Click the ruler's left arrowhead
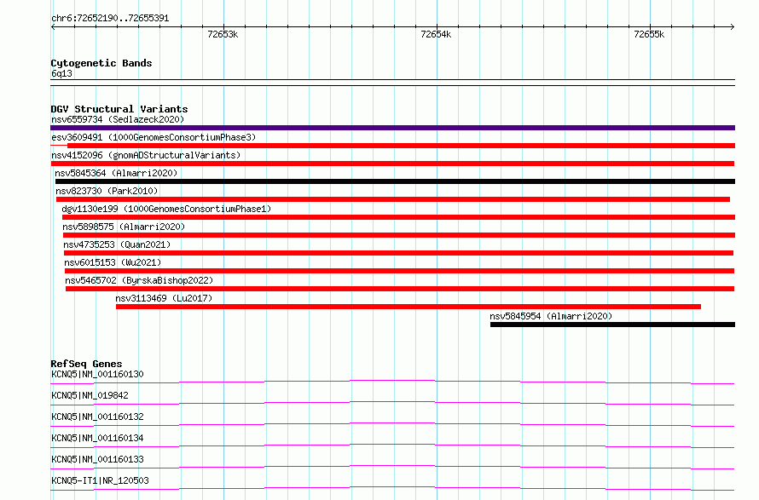Image resolution: width=759 pixels, height=500 pixels. pyautogui.click(x=53, y=27)
